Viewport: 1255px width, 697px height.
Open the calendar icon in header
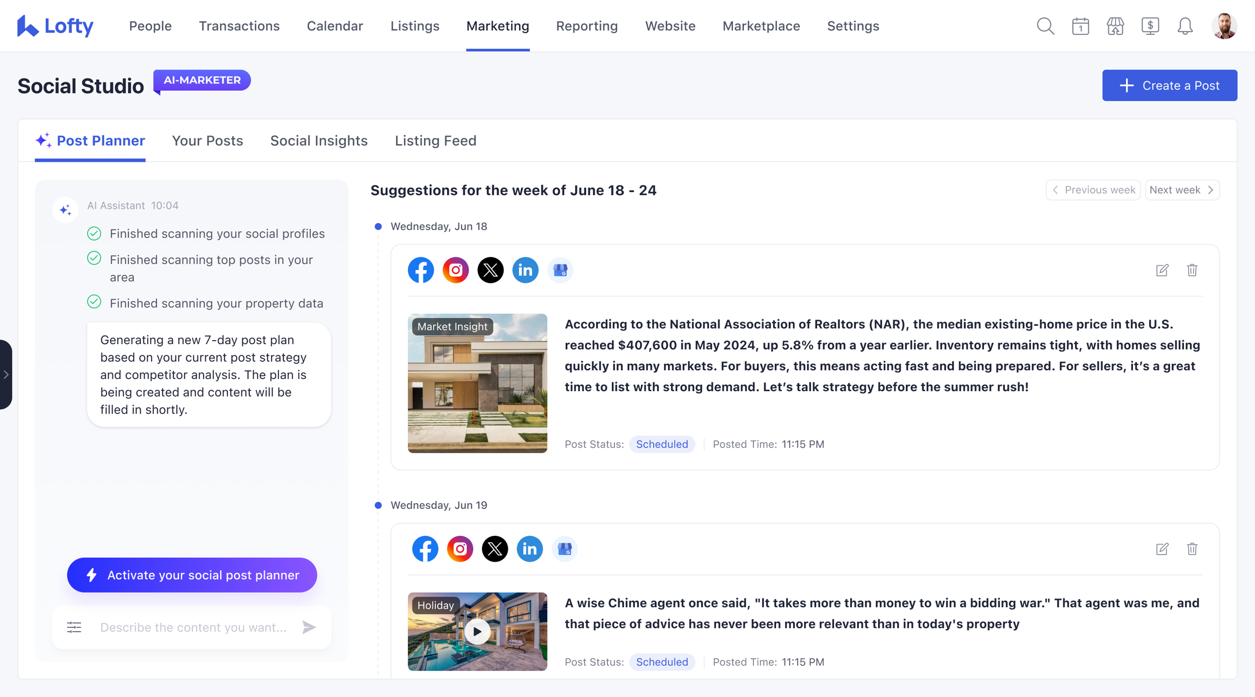(x=1080, y=26)
